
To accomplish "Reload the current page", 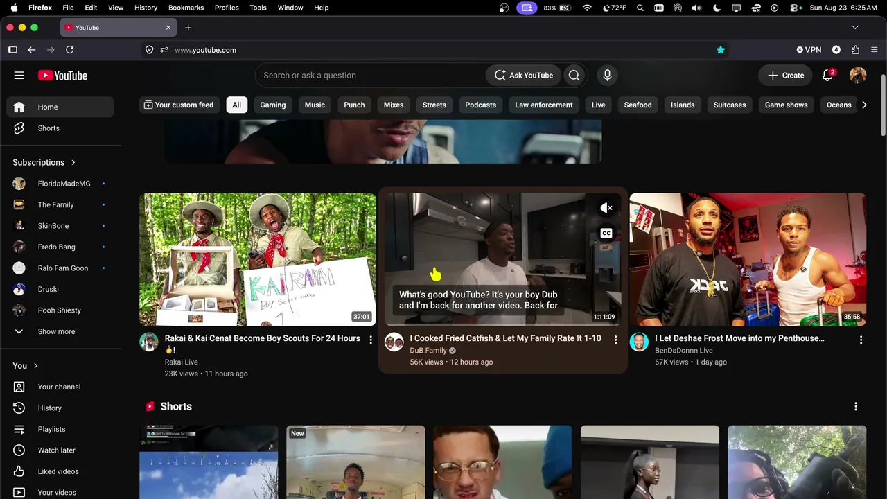I will click(69, 50).
